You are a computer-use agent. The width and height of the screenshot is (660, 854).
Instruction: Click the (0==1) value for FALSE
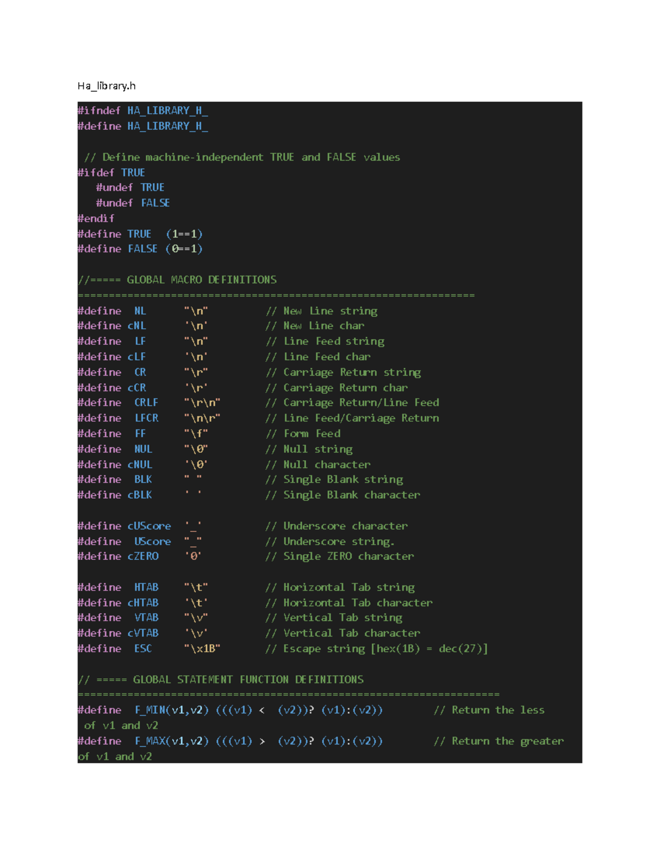(x=184, y=249)
